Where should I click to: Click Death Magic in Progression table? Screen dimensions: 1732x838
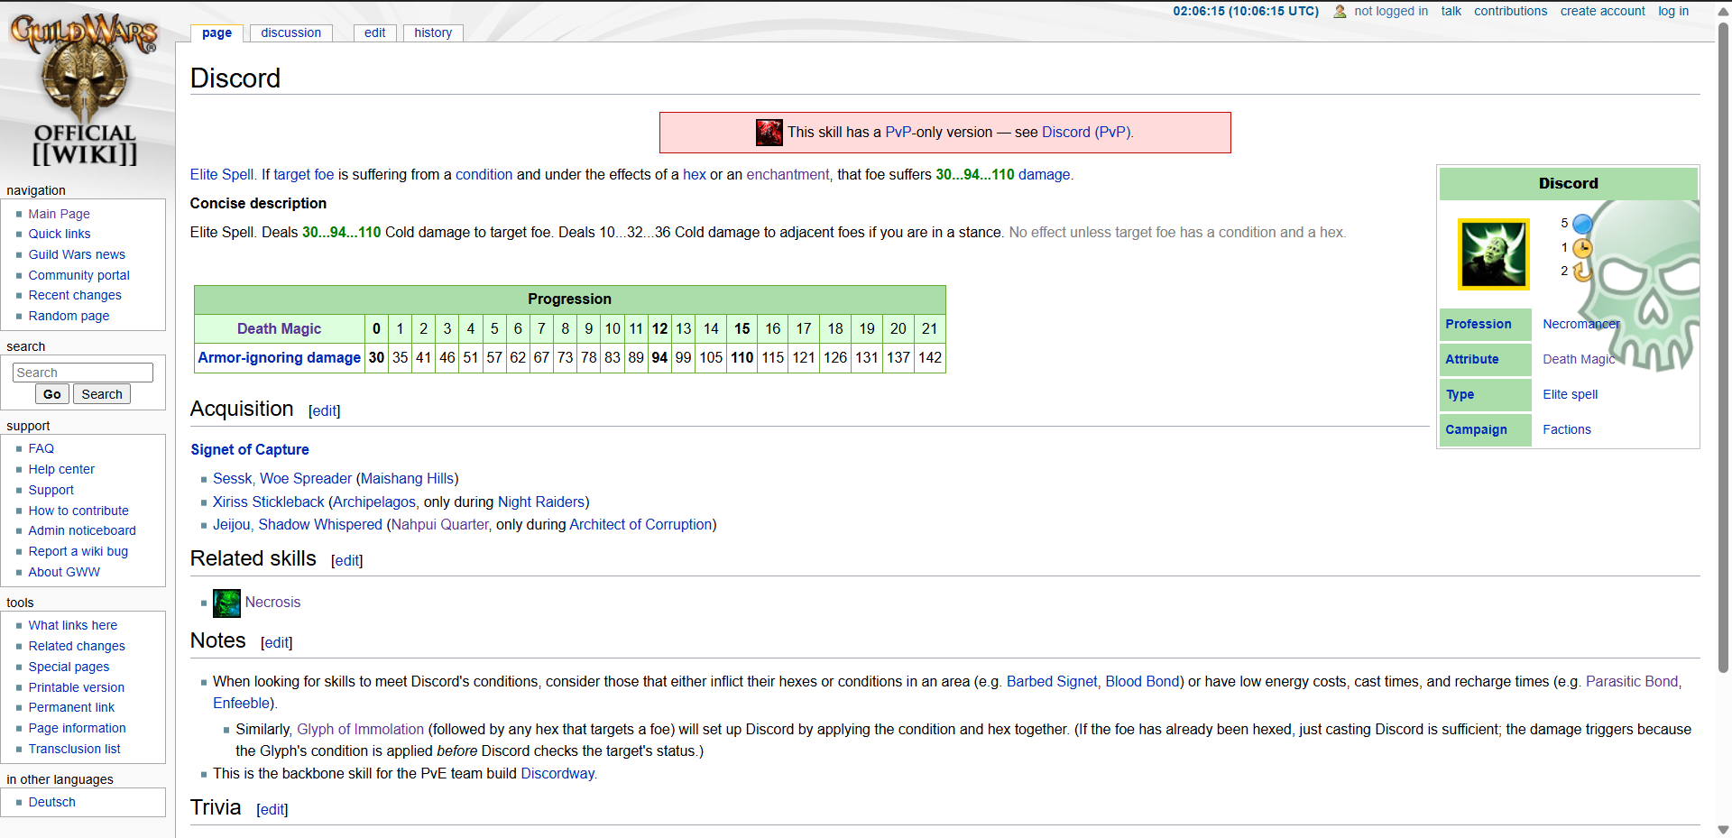(279, 328)
